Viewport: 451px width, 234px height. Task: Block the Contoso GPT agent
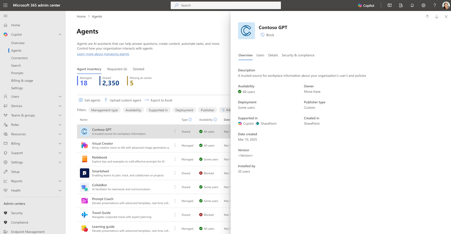click(x=267, y=35)
